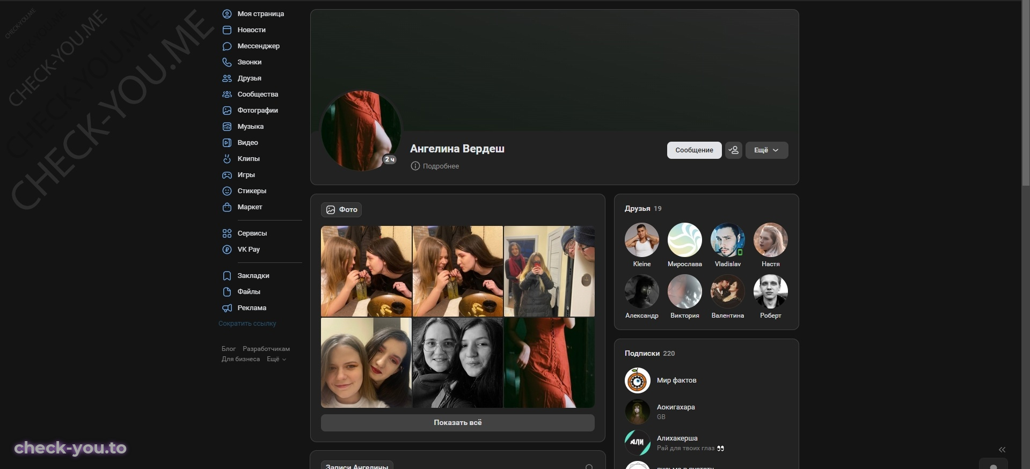The width and height of the screenshot is (1030, 469).
Task: Open the Музыка music icon
Action: coord(227,127)
